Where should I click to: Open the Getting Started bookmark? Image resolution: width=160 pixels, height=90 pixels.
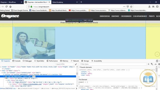coord(5,10)
